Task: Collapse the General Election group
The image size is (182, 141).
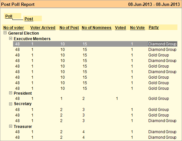Action: 5,33
